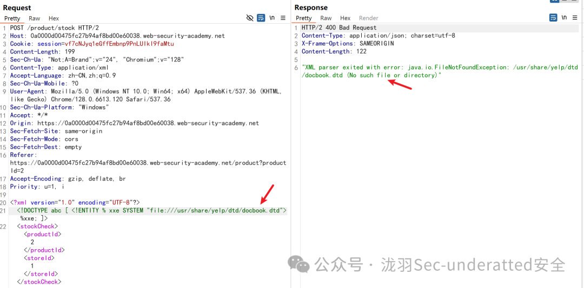The height and width of the screenshot is (288, 584).
Task: Click the closing </storeId> tag
Action: coord(41,274)
